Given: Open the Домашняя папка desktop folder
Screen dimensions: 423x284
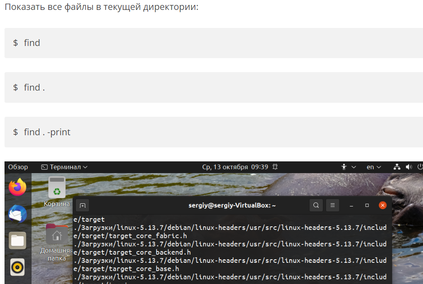Looking at the screenshot, I should point(57,243).
